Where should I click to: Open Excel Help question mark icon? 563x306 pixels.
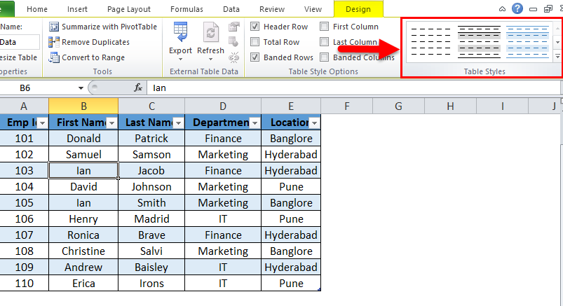(x=517, y=8)
